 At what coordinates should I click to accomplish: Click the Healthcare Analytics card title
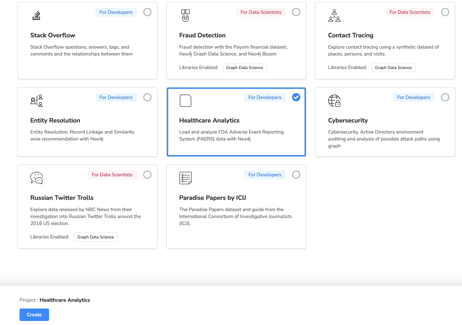[209, 120]
